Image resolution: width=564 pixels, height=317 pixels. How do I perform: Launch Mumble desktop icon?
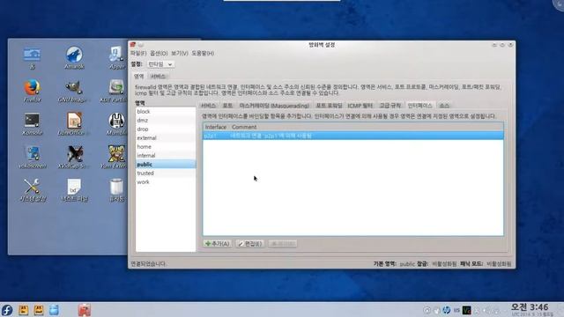116,123
